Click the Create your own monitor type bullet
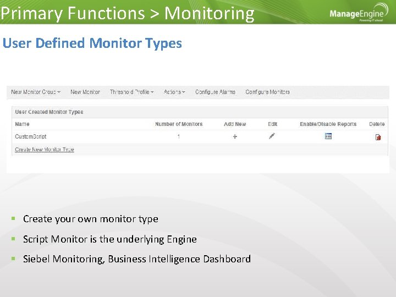This screenshot has height=297, width=396. [91, 219]
